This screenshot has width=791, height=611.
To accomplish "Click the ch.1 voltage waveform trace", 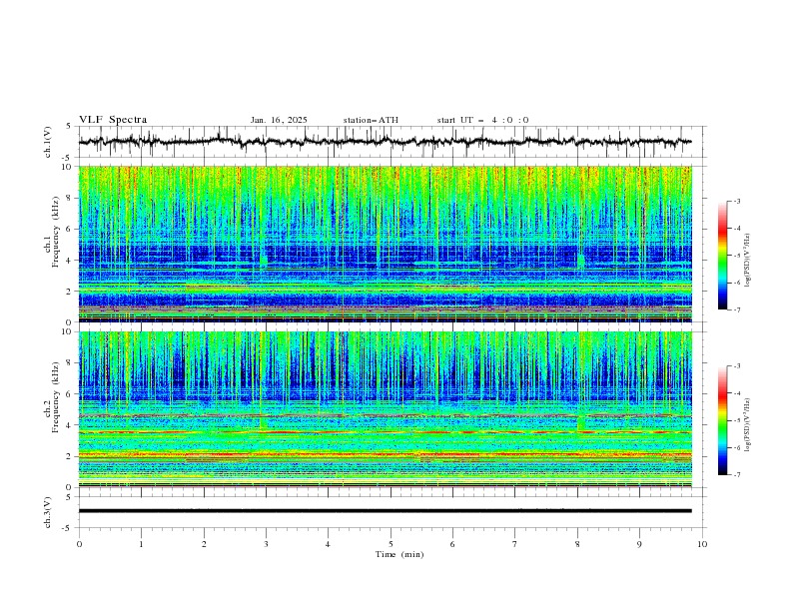I will (x=385, y=142).
